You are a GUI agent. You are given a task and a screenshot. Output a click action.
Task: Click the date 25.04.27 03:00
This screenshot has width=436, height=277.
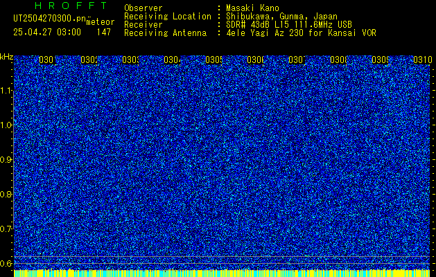[x=47, y=33]
